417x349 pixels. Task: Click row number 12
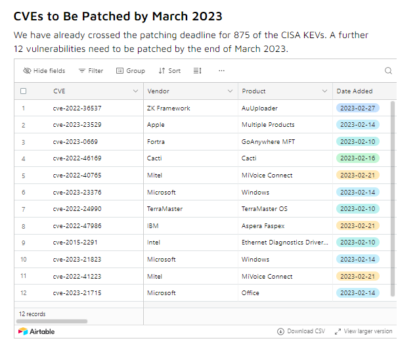point(24,293)
